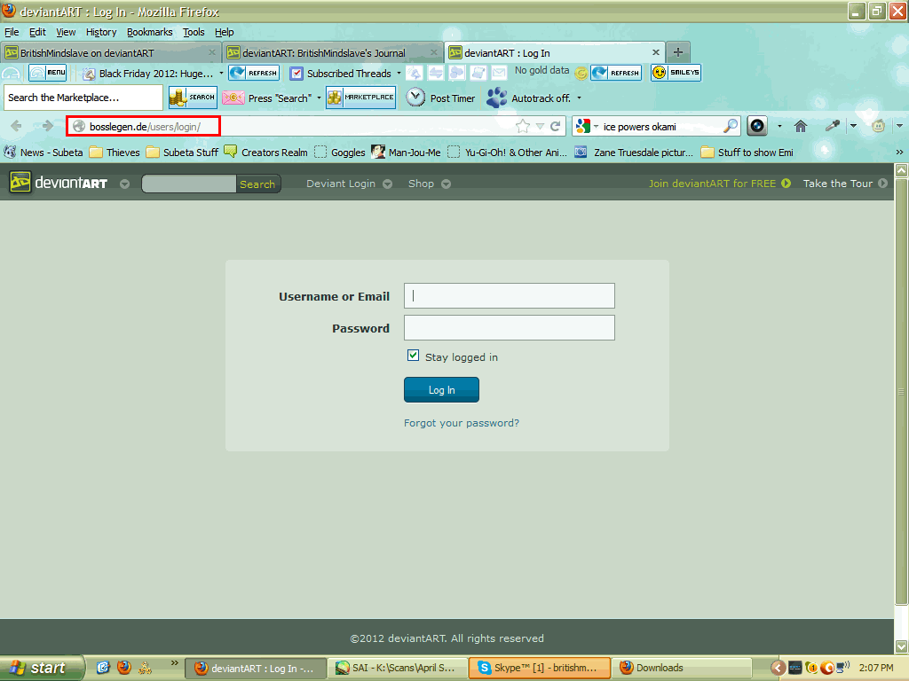Open the Help menu
909x681 pixels.
click(x=224, y=32)
